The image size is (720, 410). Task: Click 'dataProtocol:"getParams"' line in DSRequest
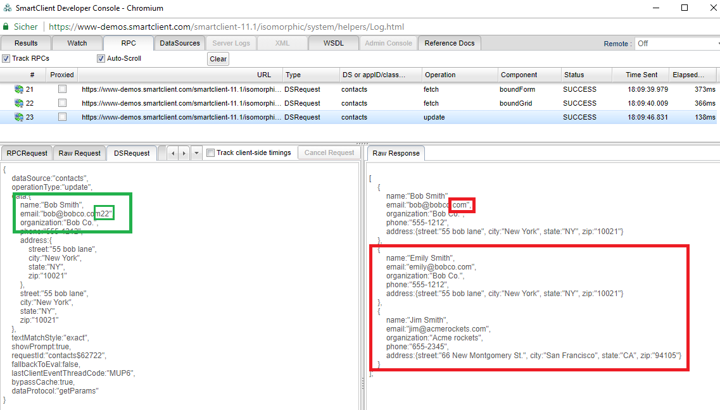click(x=55, y=391)
